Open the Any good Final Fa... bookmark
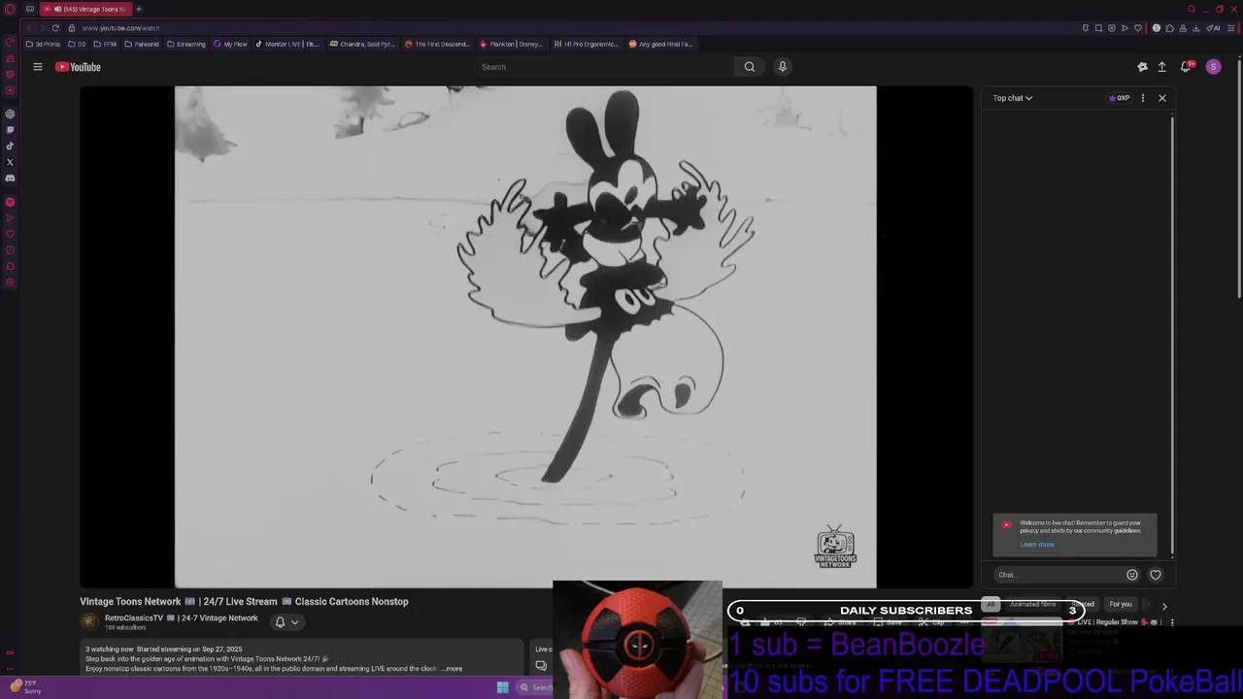This screenshot has width=1243, height=699. [x=661, y=44]
